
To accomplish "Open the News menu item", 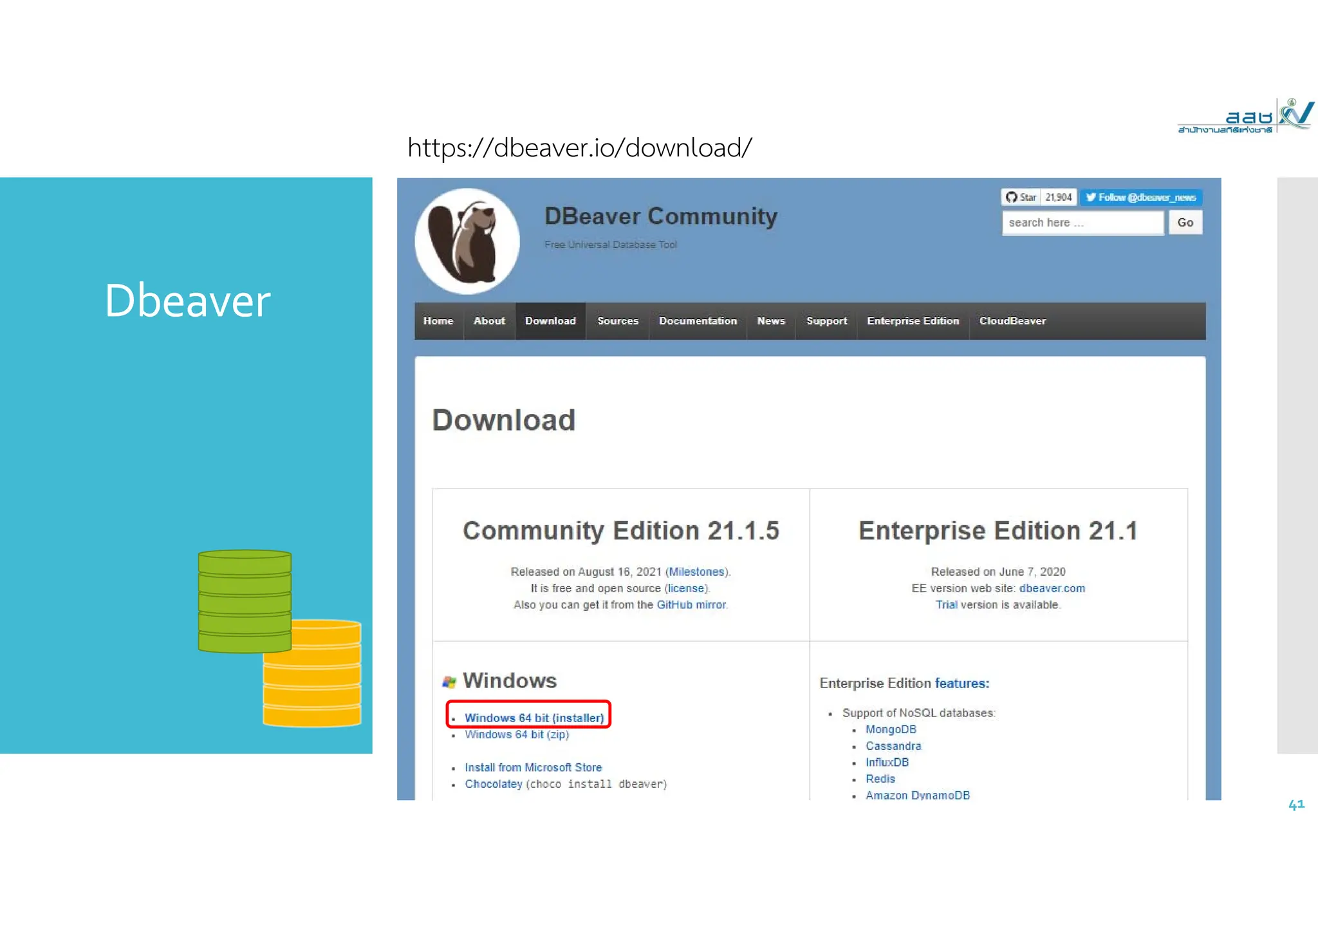I will coord(771,321).
